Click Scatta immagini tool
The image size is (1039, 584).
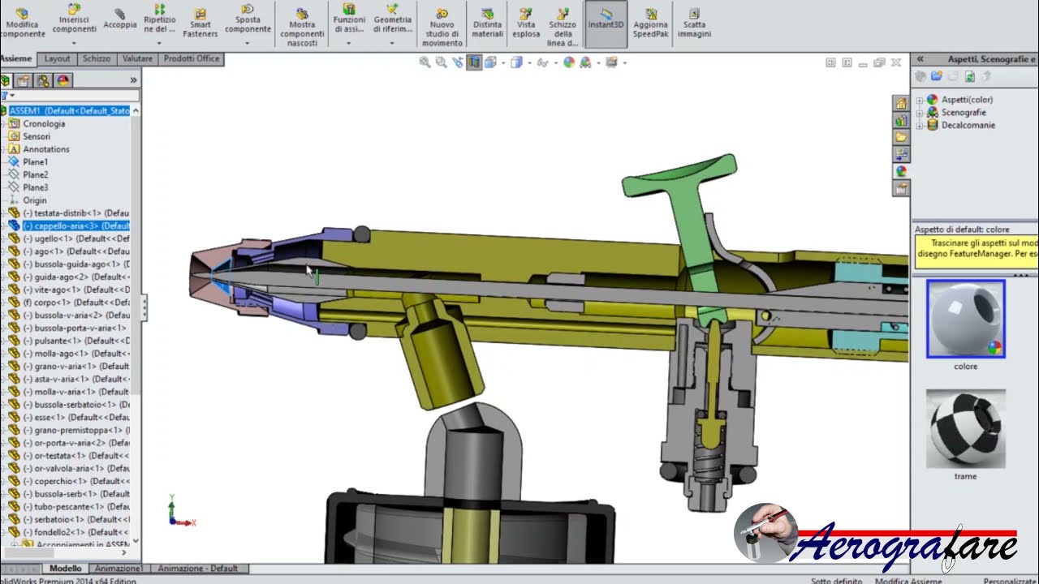coord(694,24)
